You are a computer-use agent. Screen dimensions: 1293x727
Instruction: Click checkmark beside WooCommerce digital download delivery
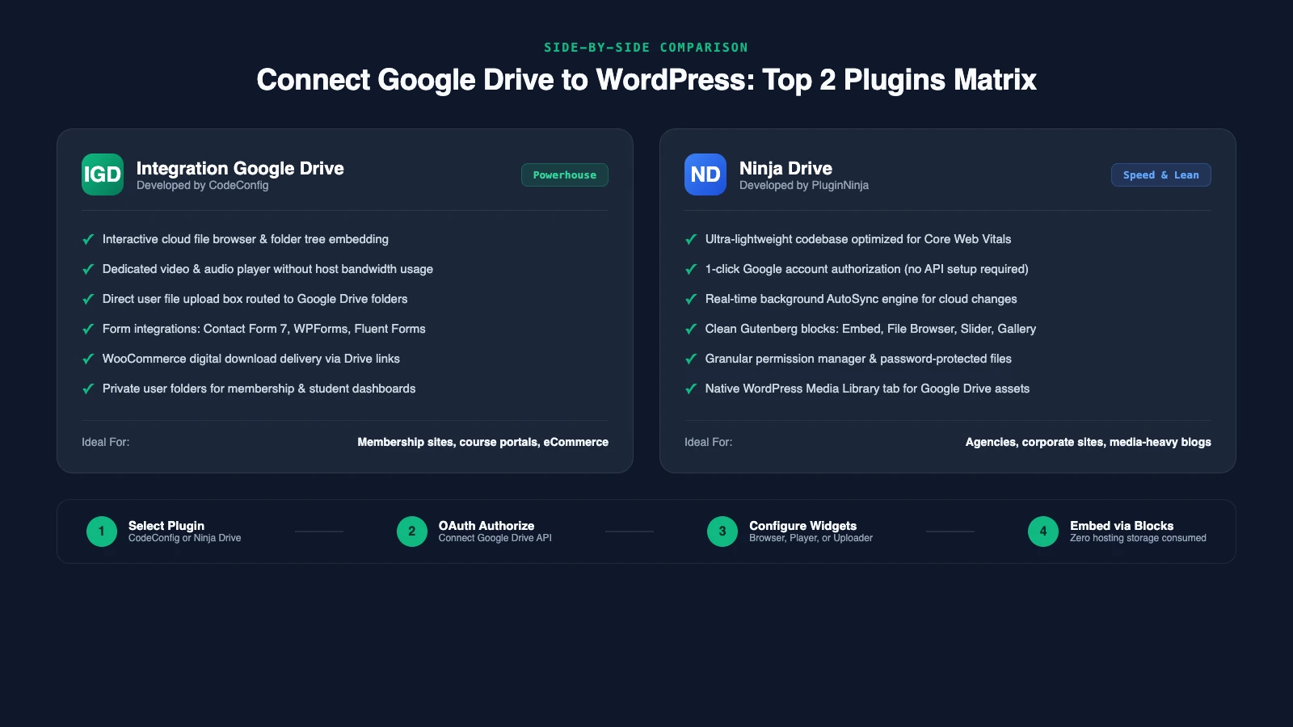tap(88, 359)
